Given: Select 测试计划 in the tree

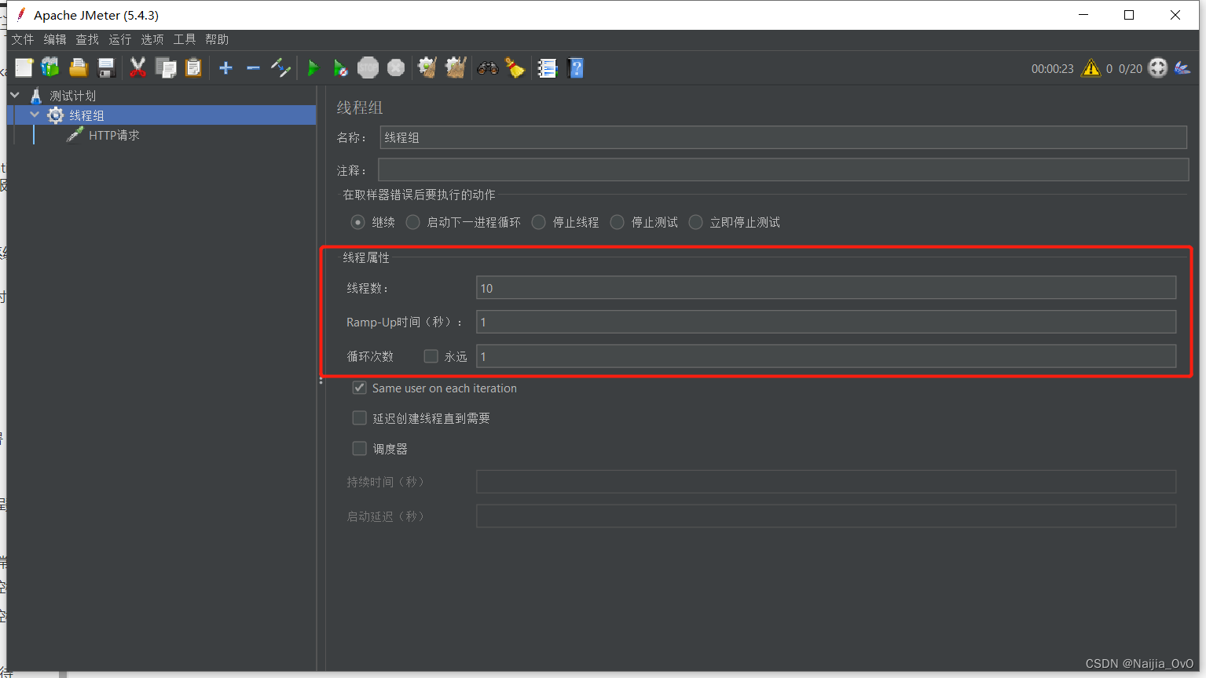Looking at the screenshot, I should click(72, 96).
